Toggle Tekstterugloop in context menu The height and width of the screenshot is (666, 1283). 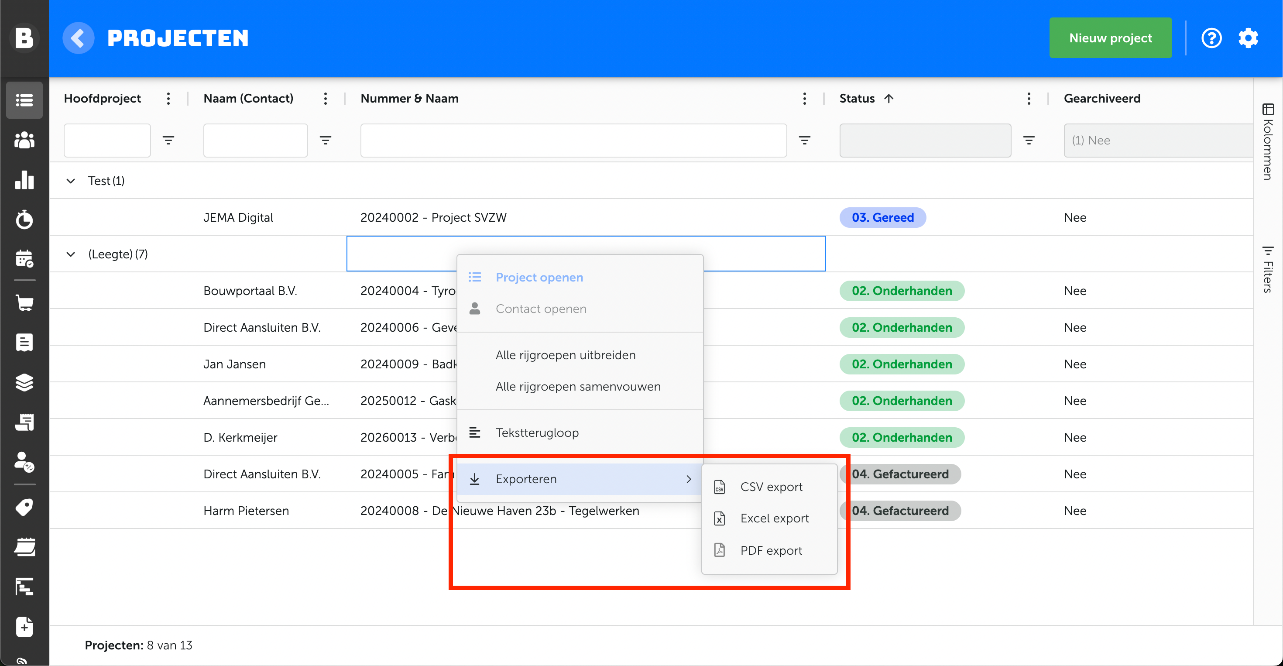pyautogui.click(x=580, y=433)
